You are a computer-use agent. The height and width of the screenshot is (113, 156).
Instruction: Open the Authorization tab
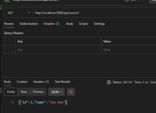(x=29, y=24)
